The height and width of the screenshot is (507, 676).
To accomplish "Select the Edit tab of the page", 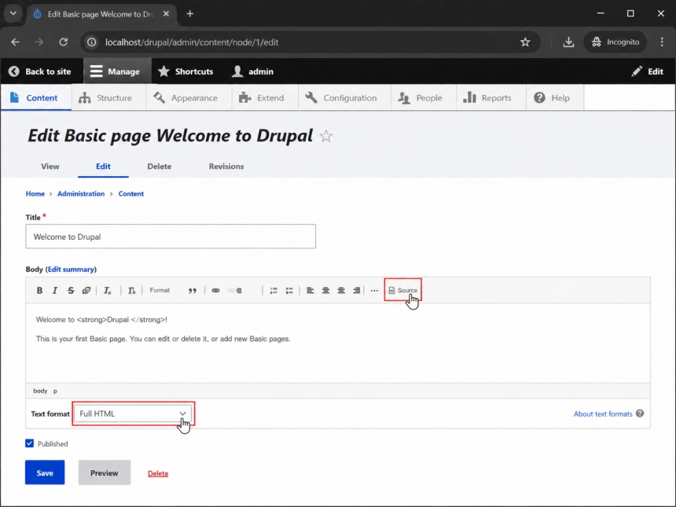I will pos(103,167).
